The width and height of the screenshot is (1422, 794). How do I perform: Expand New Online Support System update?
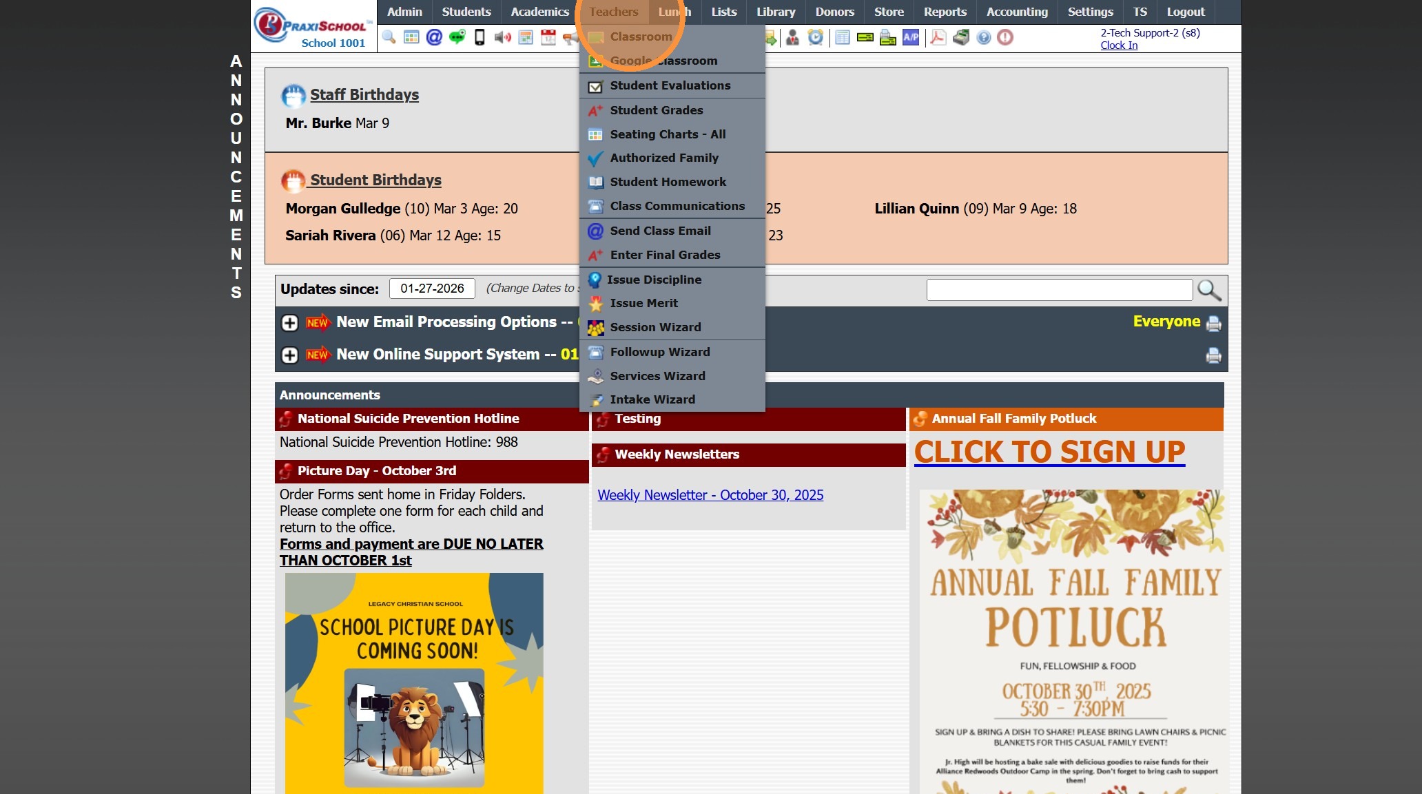pyautogui.click(x=290, y=355)
